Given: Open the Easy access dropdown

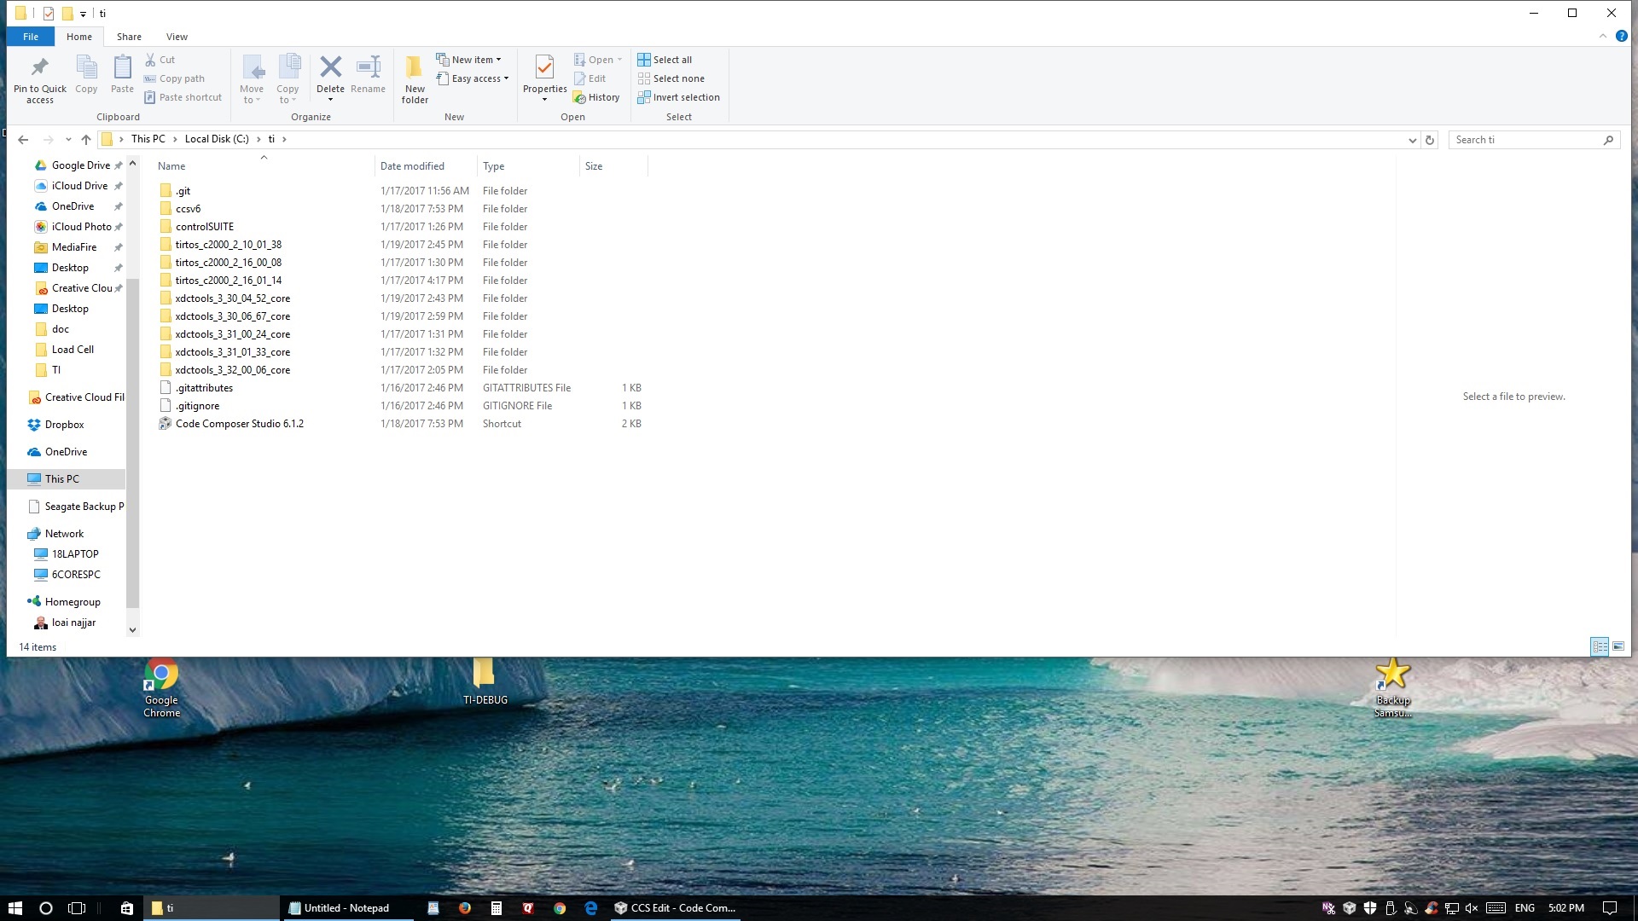Looking at the screenshot, I should 472,78.
